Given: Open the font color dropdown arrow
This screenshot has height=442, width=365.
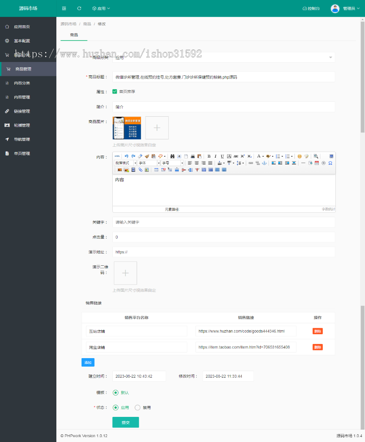Looking at the screenshot, I should click(263, 156).
